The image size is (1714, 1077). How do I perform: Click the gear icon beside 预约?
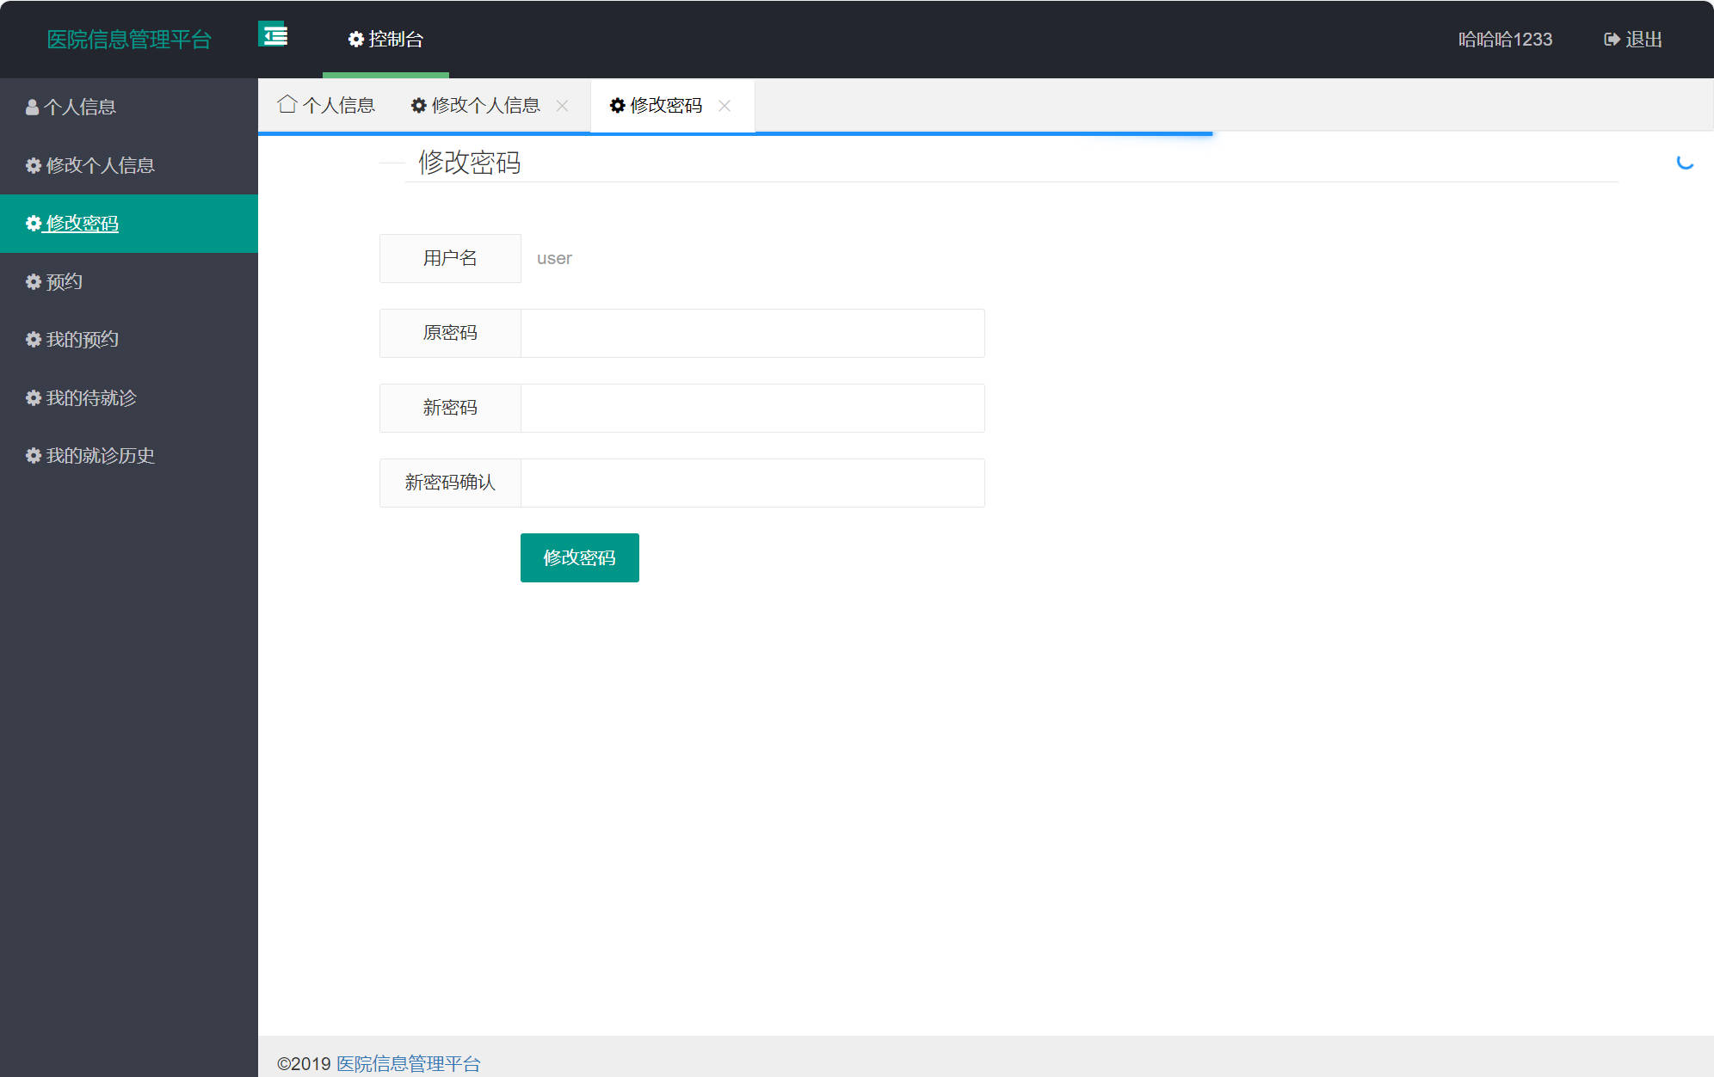point(33,281)
